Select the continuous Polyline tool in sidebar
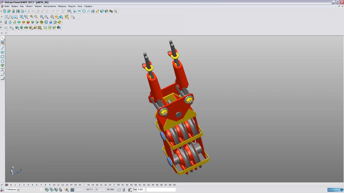The width and height of the screenshot is (344, 193). pos(3,52)
